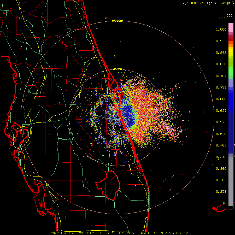Select the 0.253 legend value
Viewport: 235px width, 235px height.
[221, 192]
